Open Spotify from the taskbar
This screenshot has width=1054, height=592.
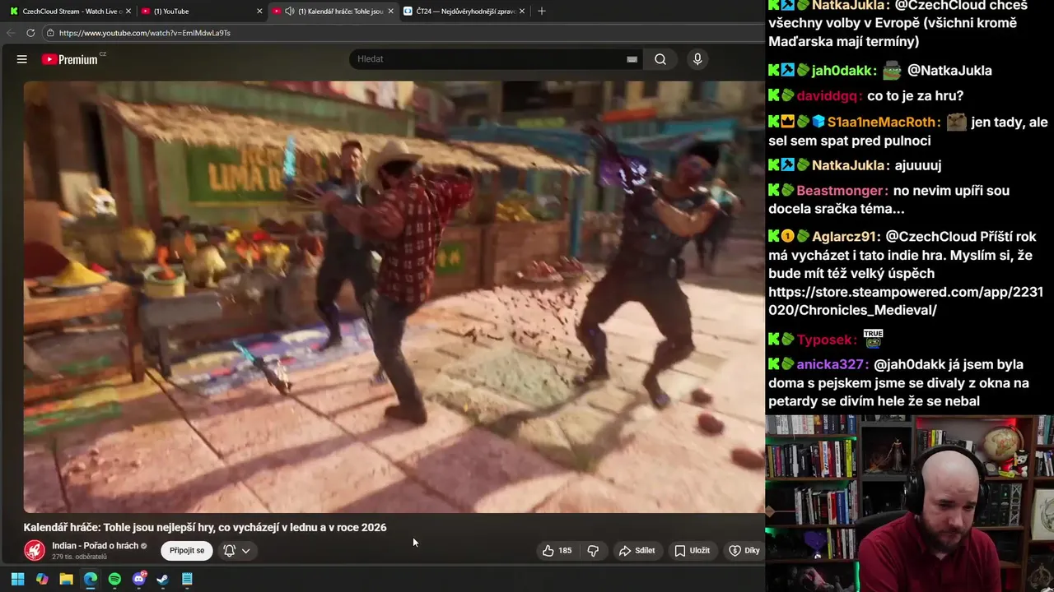[x=114, y=579]
